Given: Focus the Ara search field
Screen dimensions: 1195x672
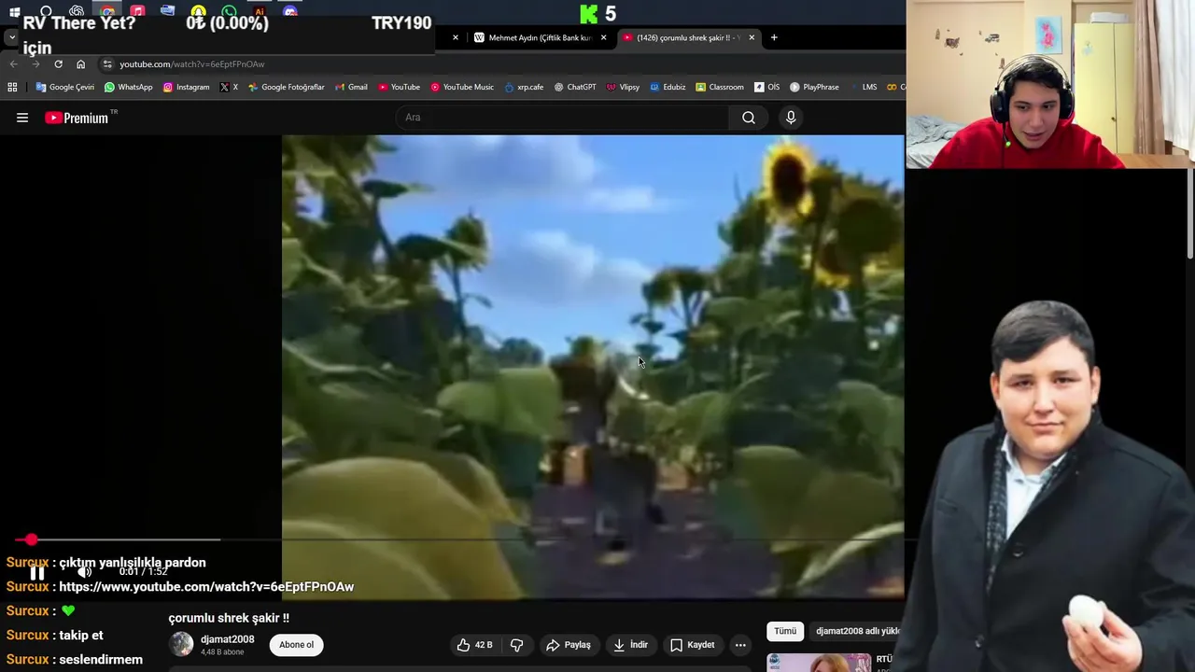Looking at the screenshot, I should tap(562, 118).
